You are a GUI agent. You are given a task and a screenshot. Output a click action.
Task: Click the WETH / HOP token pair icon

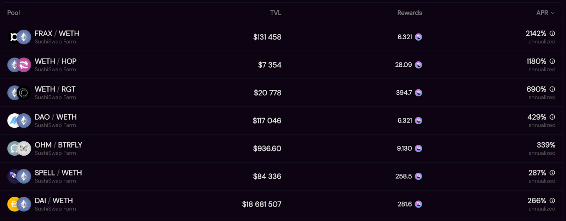(19, 65)
